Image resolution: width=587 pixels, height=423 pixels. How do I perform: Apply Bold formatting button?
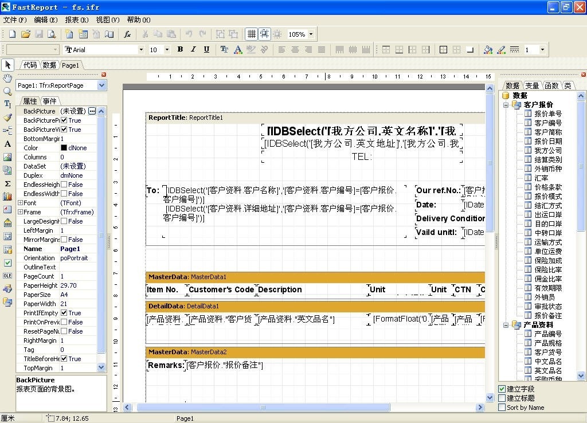pos(180,49)
